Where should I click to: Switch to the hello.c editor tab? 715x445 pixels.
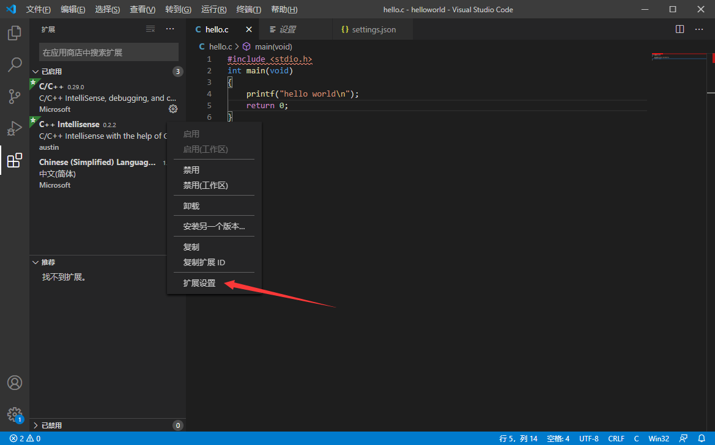[x=217, y=29]
